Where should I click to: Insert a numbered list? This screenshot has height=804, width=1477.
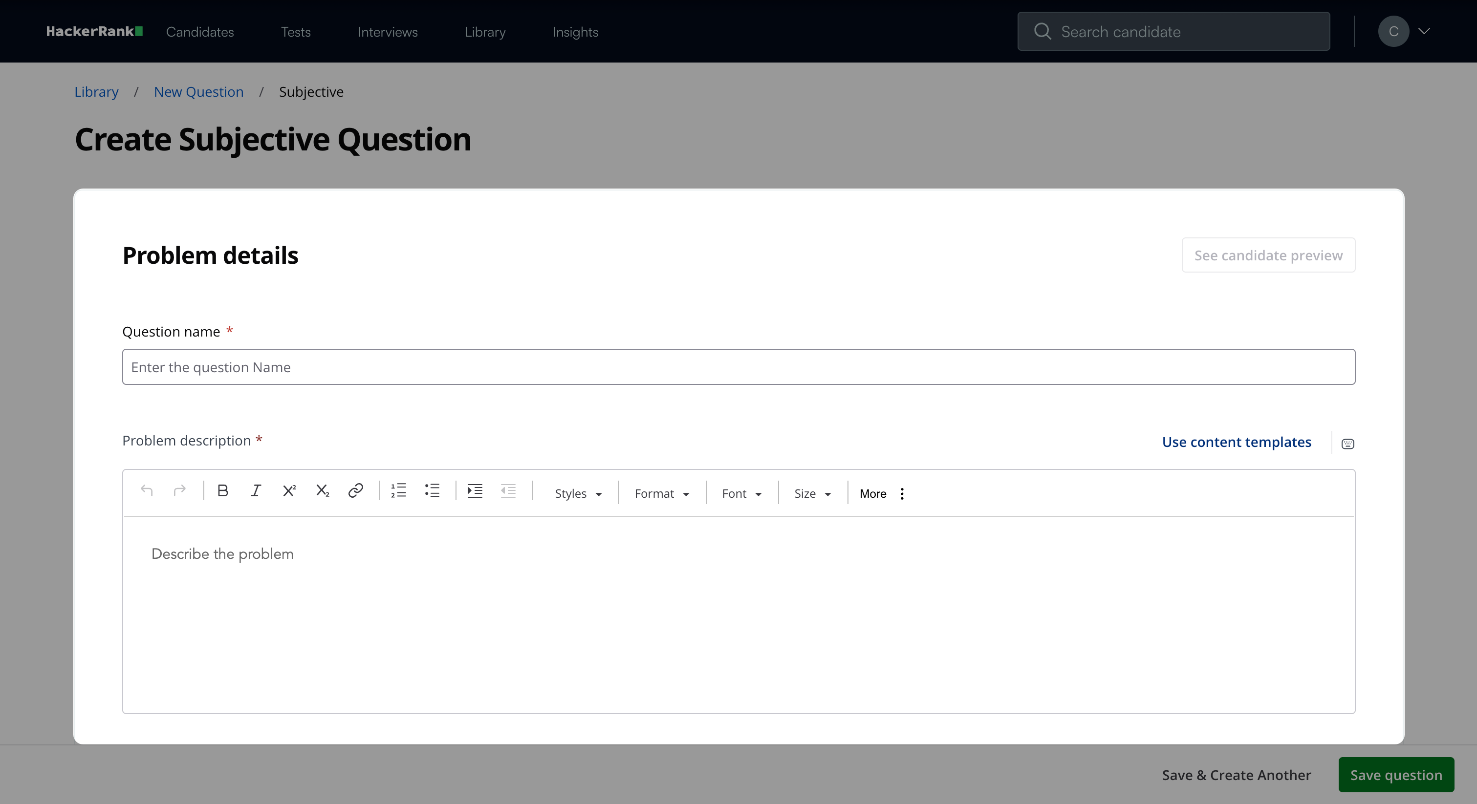[398, 491]
